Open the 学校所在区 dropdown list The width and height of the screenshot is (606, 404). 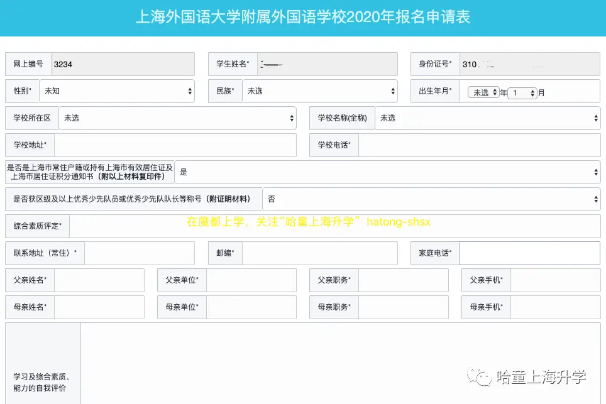(178, 117)
